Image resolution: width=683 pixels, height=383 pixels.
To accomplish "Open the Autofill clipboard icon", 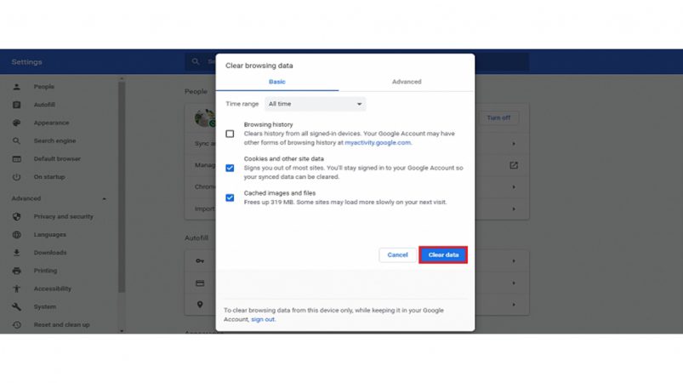I will (16, 105).
